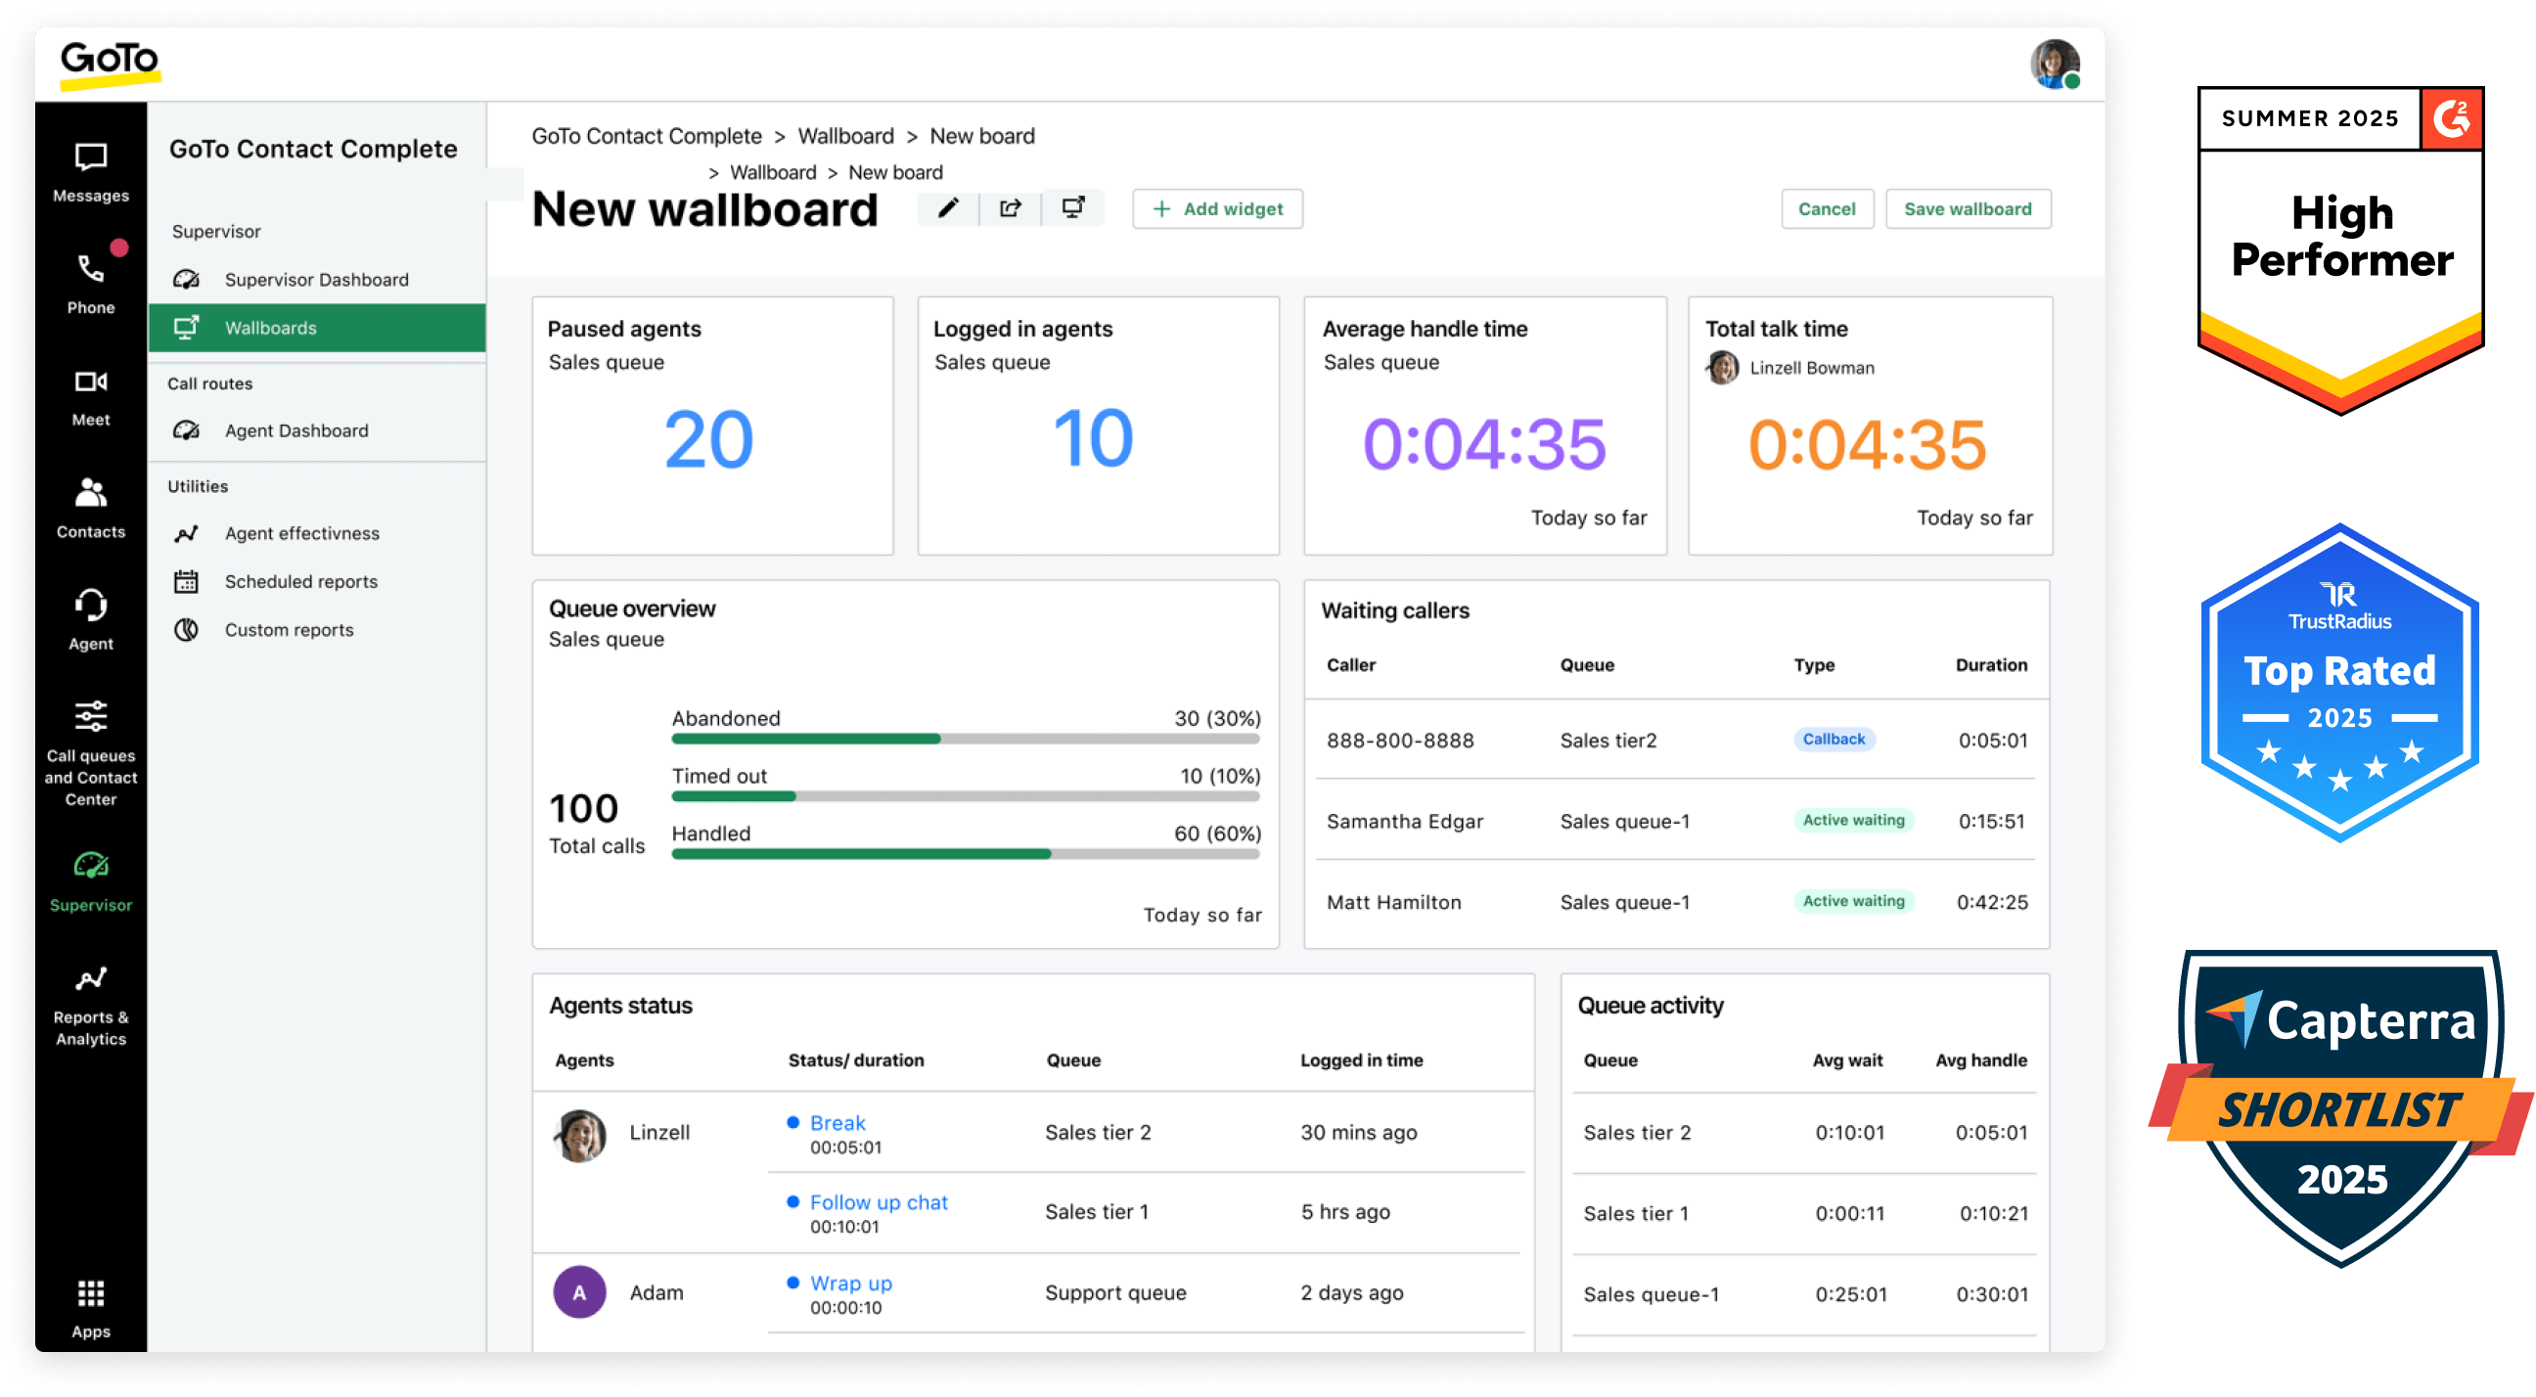This screenshot has width=2536, height=1397.
Task: Open the profile avatar menu top right
Action: coord(2055,63)
